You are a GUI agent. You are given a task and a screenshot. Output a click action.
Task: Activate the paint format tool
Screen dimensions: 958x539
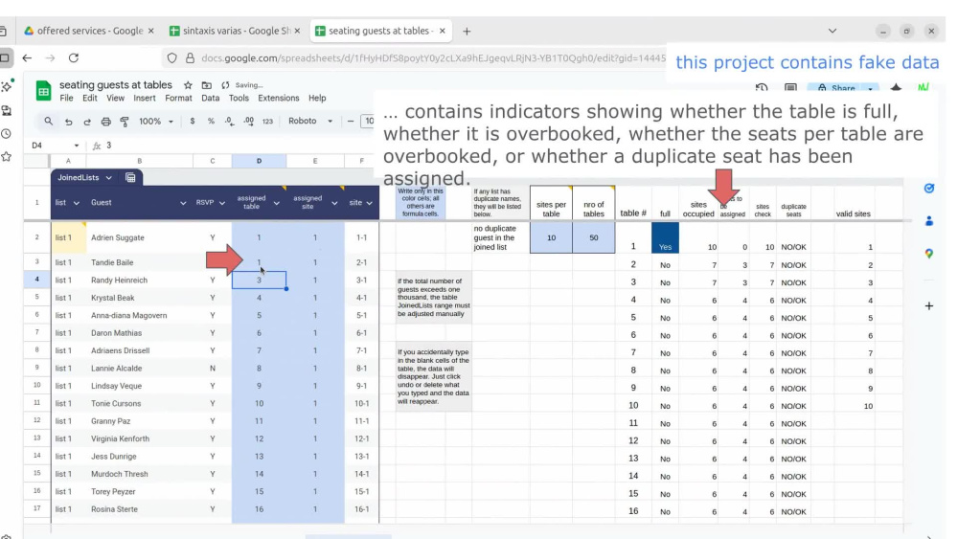(125, 122)
